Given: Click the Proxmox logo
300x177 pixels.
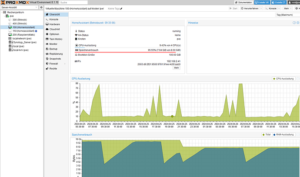Looking at the screenshot, I should 15,3.
